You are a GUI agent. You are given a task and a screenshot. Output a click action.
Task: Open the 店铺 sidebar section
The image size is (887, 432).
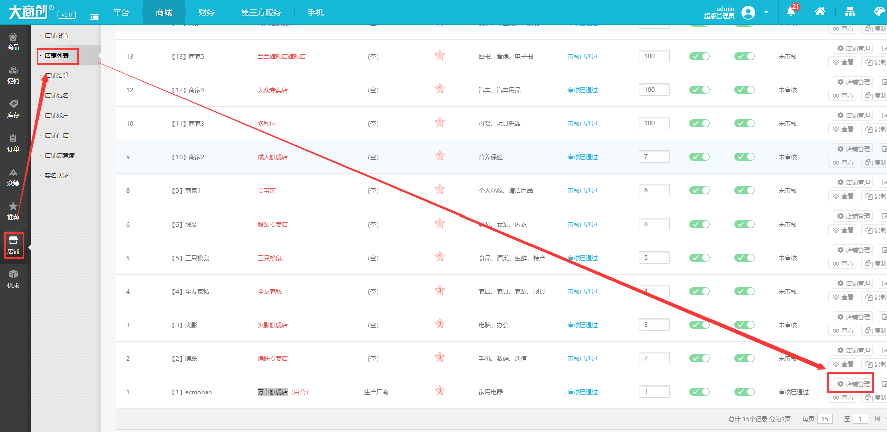pyautogui.click(x=13, y=245)
